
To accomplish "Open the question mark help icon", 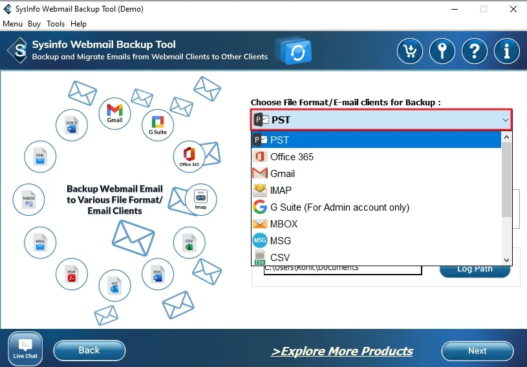I will click(x=474, y=51).
